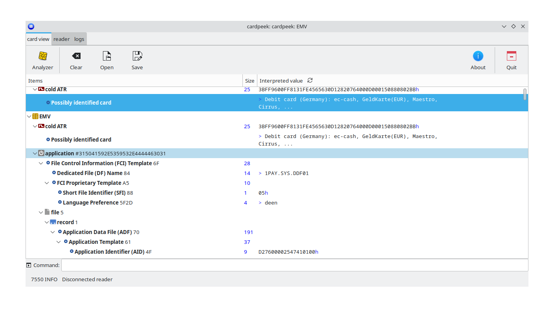Click the refresh icon beside Interpreted value
The width and height of the screenshot is (554, 317).
point(310,80)
